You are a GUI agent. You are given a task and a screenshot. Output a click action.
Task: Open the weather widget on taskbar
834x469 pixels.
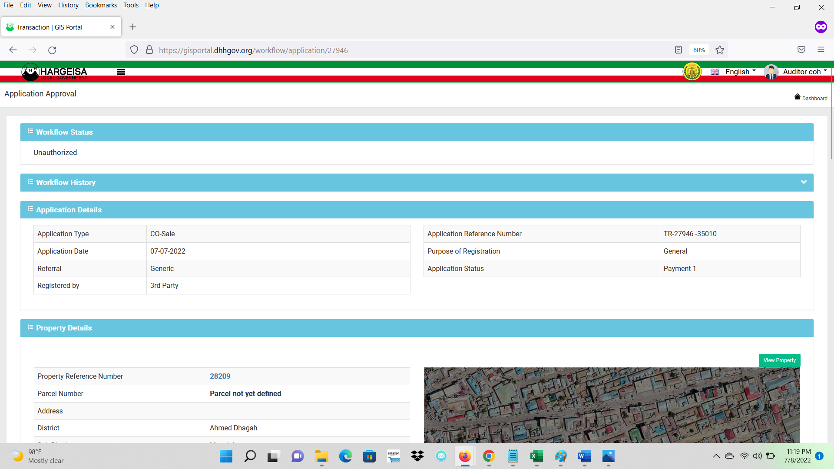[x=37, y=456]
